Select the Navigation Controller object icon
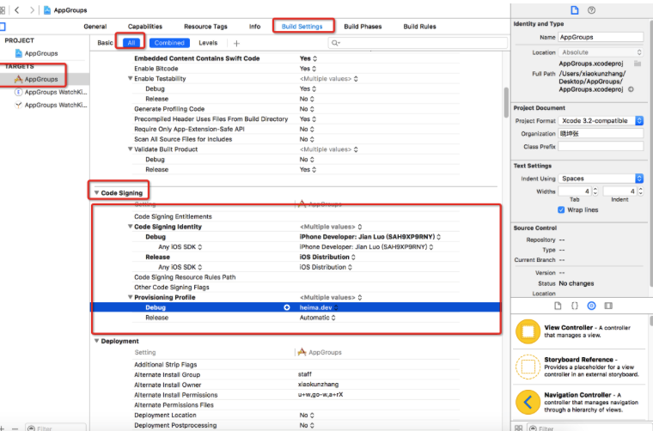This screenshot has width=653, height=431. point(528,402)
